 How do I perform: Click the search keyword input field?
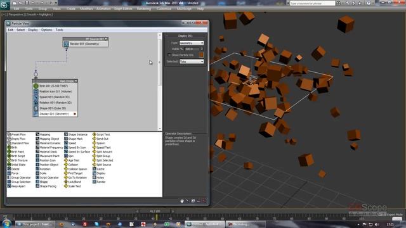(x=312, y=3)
